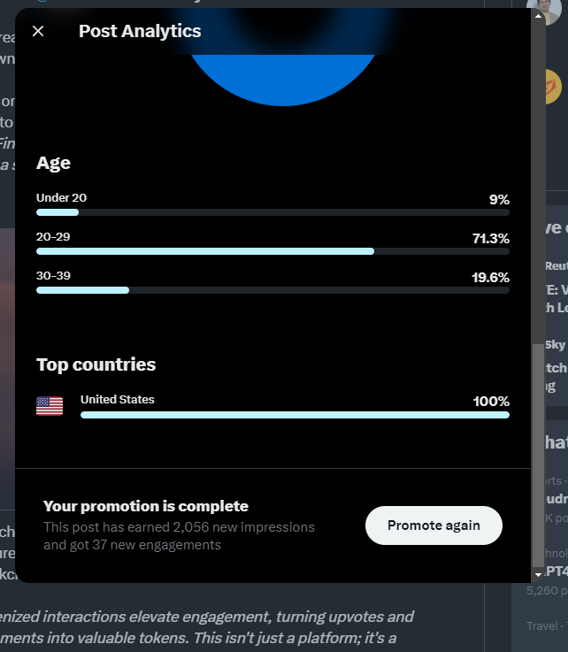Screen dimensions: 568x652
Task: Click the Top countries heading
Action: 96,364
